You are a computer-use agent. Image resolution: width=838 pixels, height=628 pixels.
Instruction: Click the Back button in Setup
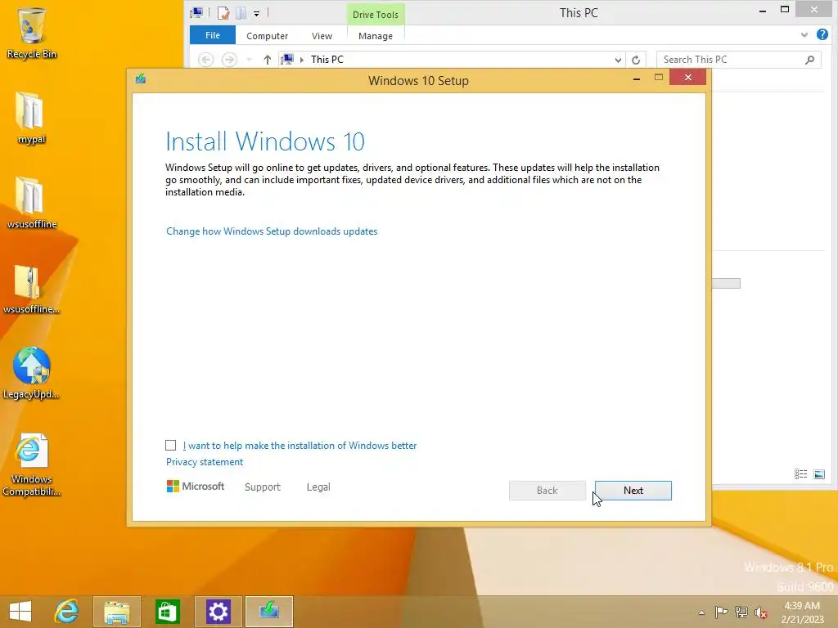[547, 491]
